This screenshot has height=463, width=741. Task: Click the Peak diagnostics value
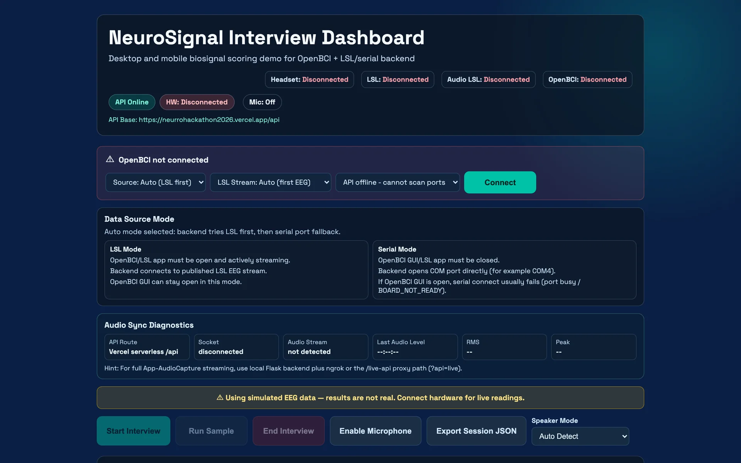point(559,352)
